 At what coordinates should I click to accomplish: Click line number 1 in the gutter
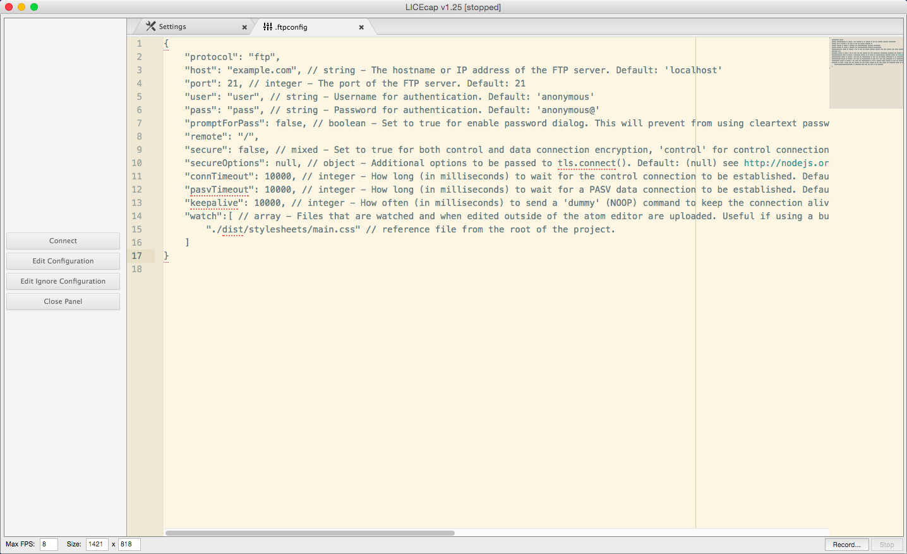140,44
